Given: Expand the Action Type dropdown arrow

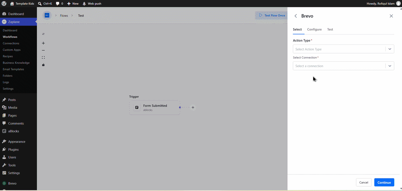Looking at the screenshot, I should (x=390, y=49).
